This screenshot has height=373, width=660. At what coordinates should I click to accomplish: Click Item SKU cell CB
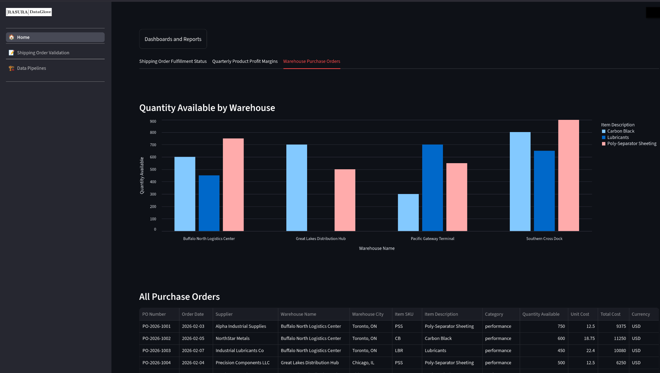407,339
